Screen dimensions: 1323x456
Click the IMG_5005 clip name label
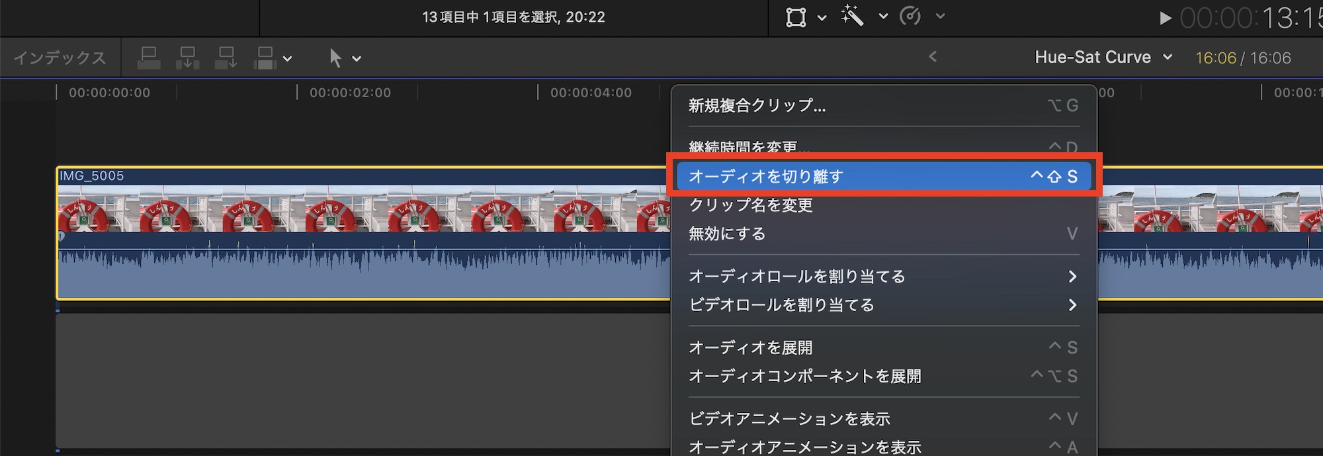(92, 176)
